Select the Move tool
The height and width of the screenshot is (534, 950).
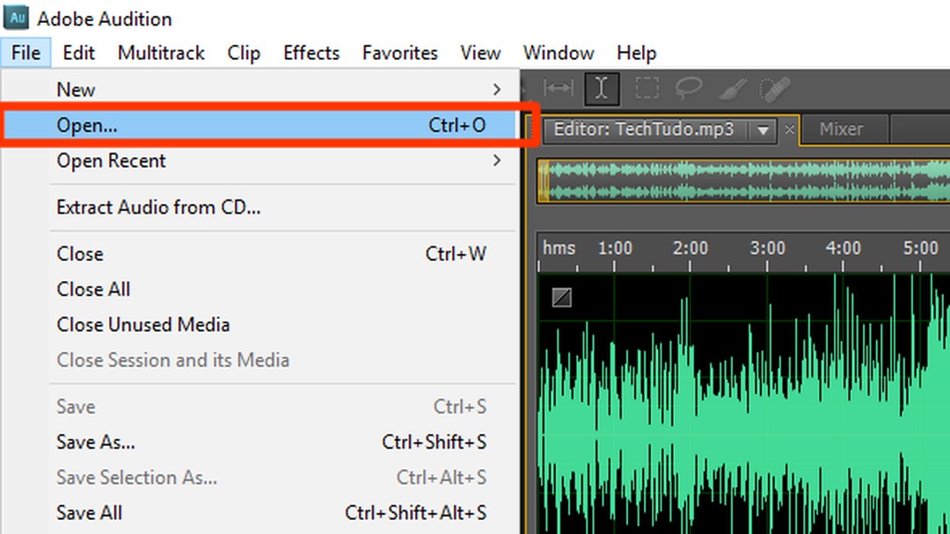pyautogui.click(x=559, y=88)
